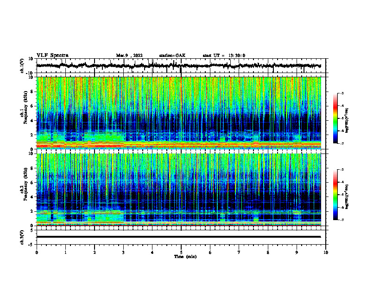Viewport: 367px width, 283px height.
Task: Click the "VLF Spectra" plot title
Action: tap(52, 55)
